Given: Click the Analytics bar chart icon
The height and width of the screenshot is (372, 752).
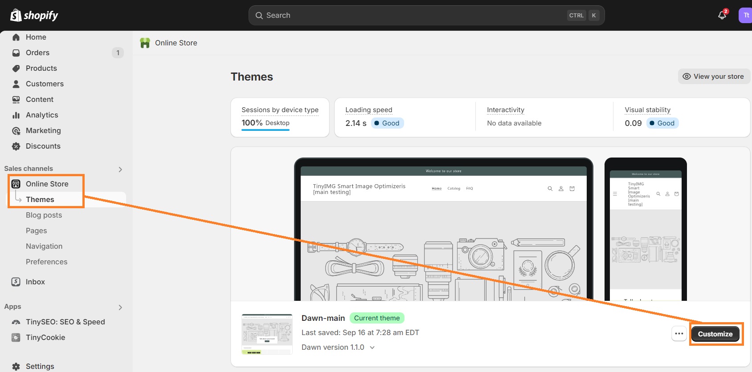Looking at the screenshot, I should tap(16, 115).
